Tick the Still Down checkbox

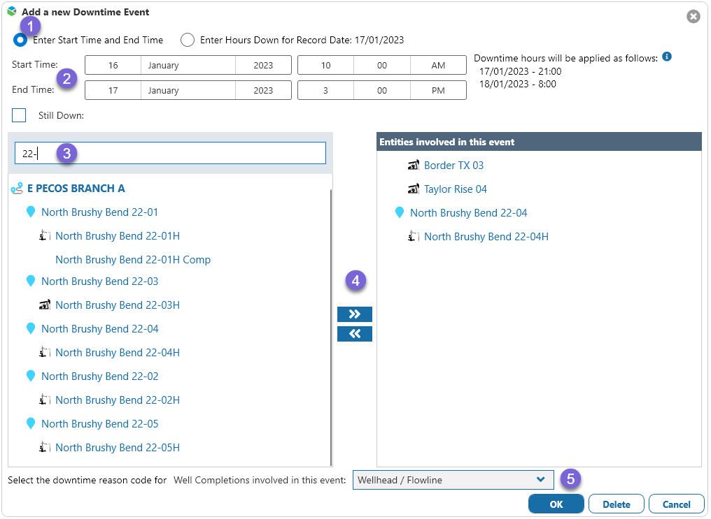coord(19,115)
